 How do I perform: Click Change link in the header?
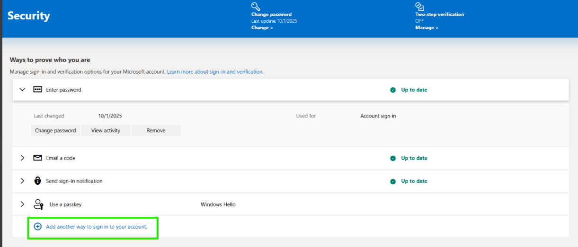coord(262,28)
